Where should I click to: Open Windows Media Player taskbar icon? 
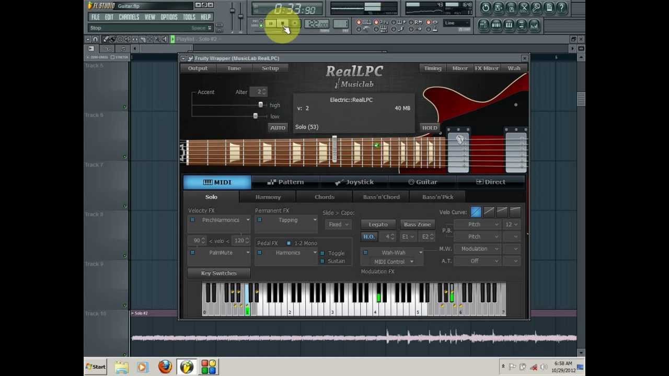click(142, 367)
